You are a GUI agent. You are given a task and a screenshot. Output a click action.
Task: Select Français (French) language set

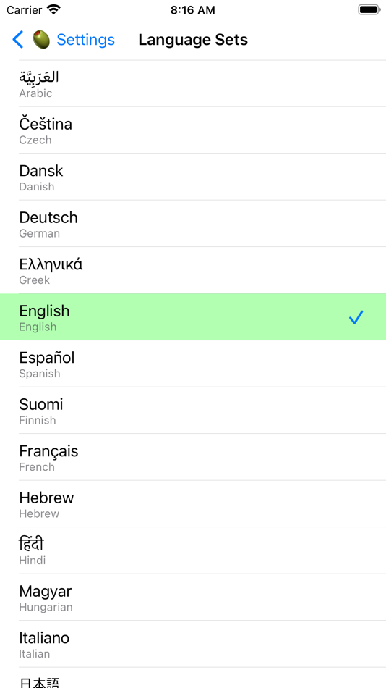[193, 457]
